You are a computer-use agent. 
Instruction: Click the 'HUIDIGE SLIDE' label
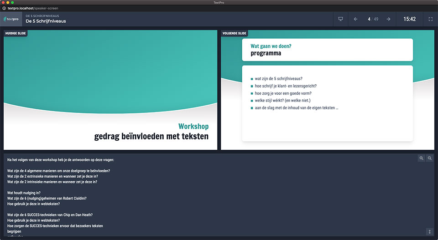tap(16, 33)
